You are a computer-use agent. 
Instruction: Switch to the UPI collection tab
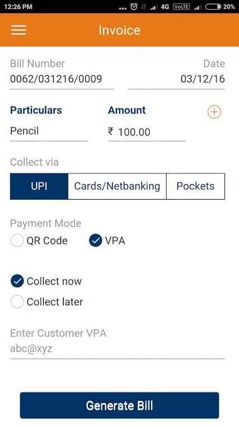pos(39,186)
